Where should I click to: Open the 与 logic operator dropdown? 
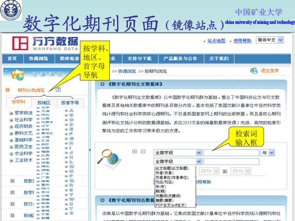click(x=267, y=153)
